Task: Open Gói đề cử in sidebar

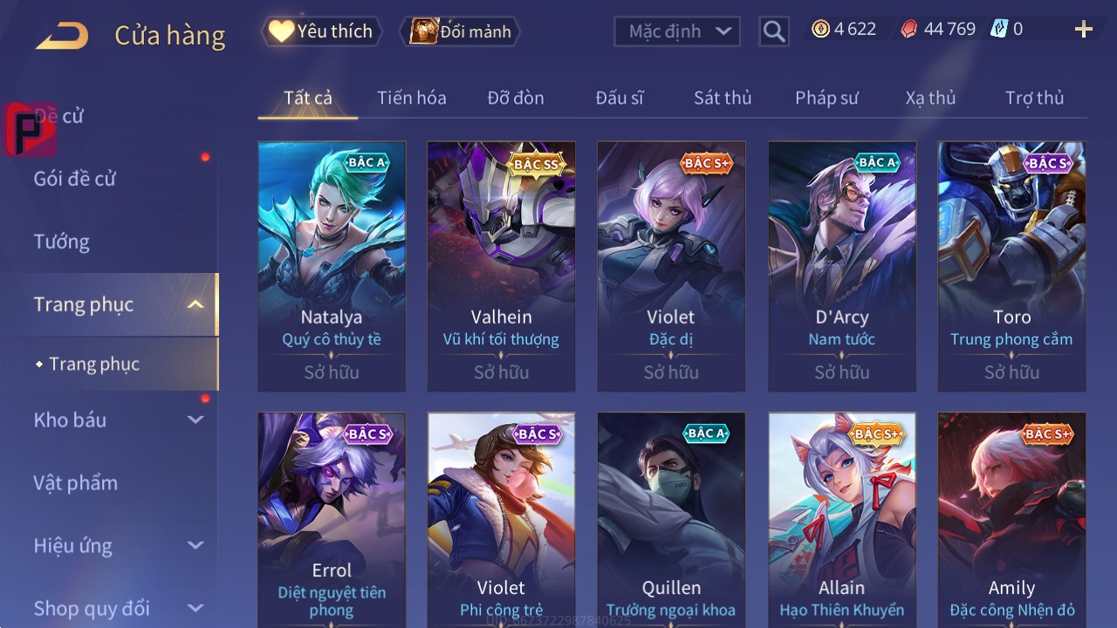Action: [x=75, y=179]
